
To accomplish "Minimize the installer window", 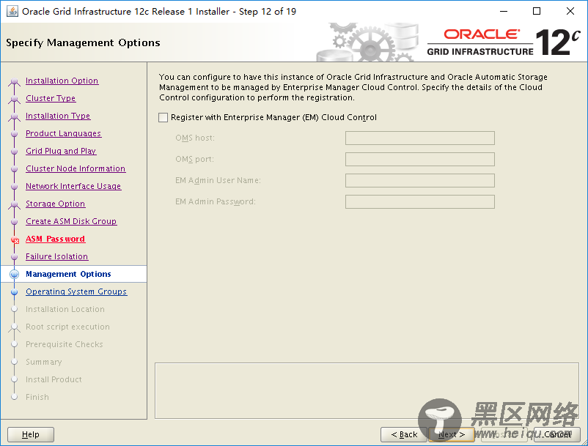I will coord(504,11).
